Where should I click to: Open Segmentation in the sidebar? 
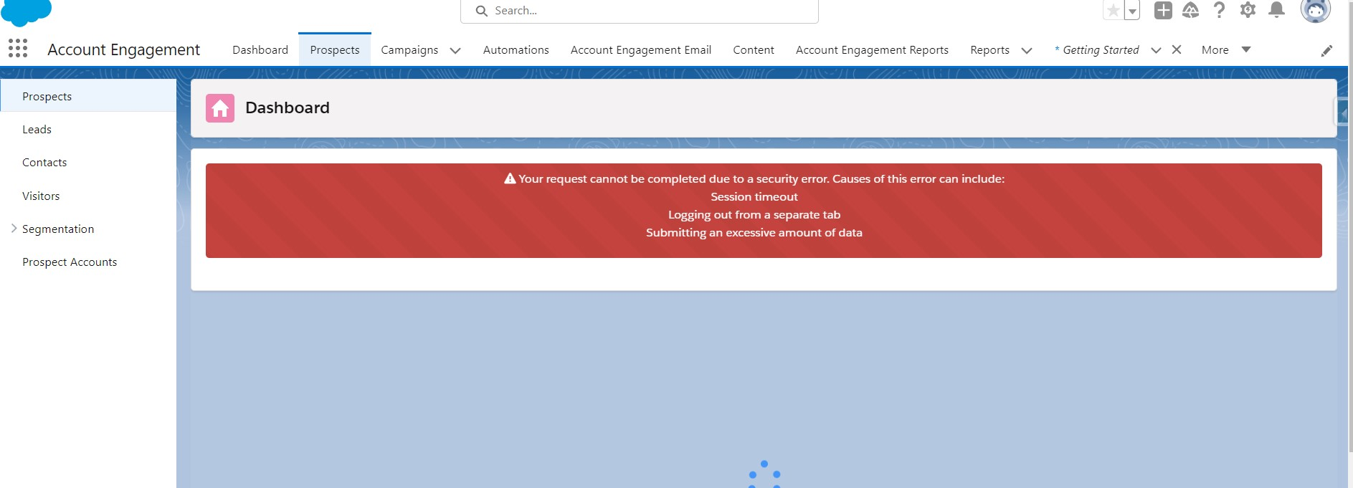[58, 229]
